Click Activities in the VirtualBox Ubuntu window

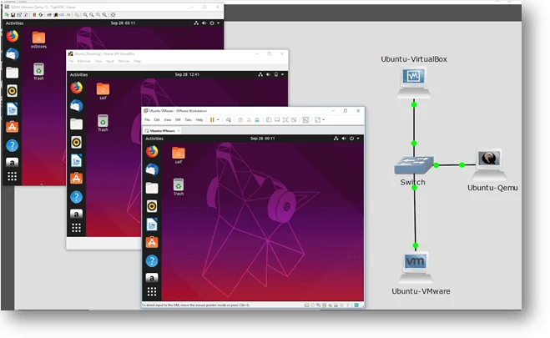coord(78,74)
